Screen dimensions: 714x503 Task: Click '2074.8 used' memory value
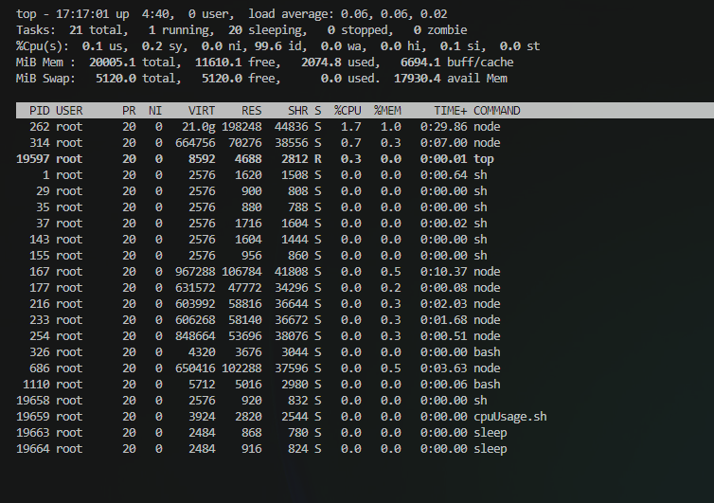337,63
